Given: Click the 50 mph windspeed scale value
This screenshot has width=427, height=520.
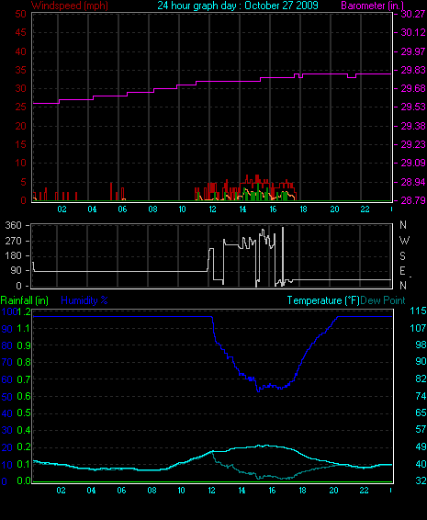Looking at the screenshot, I should 20,14.
